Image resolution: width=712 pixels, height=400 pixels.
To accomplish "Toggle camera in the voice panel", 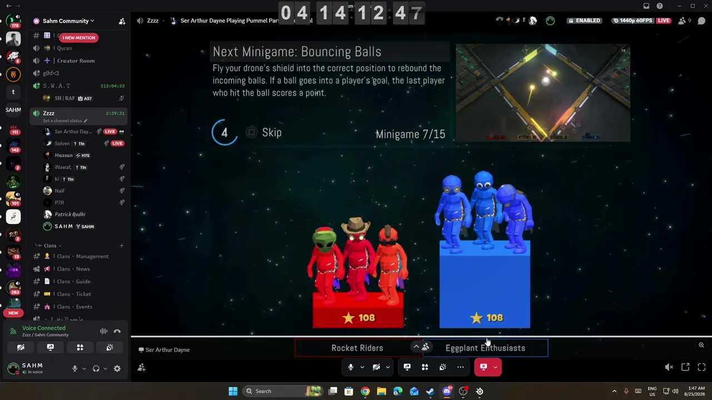I will coord(21,347).
